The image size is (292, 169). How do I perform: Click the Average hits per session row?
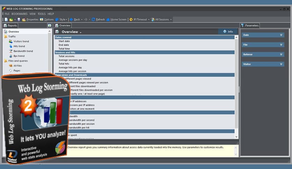pyautogui.click(x=144, y=71)
